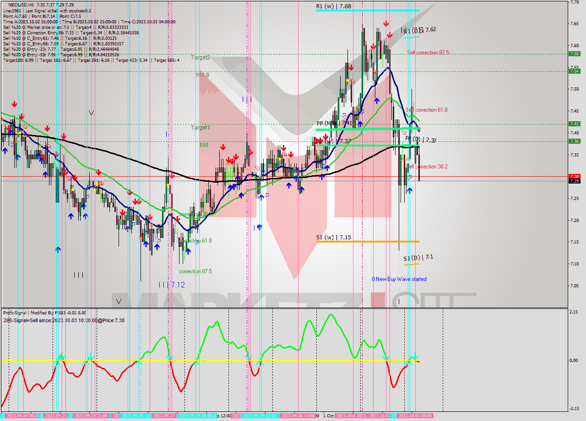Click the Target1 label
The image size is (586, 421).
click(201, 128)
